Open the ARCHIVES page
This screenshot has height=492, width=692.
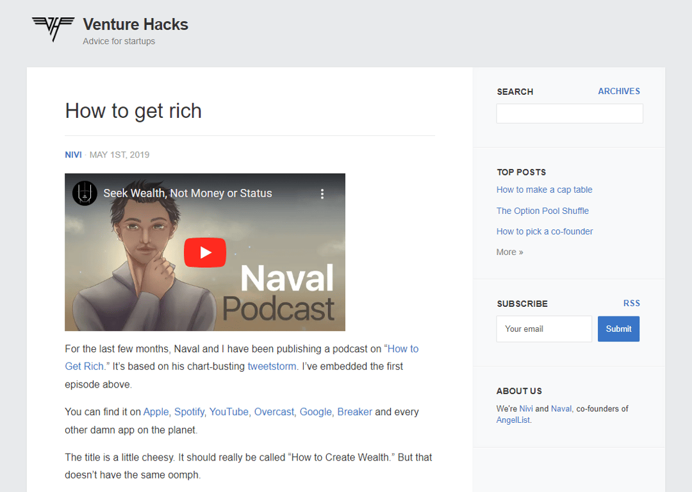(x=619, y=91)
